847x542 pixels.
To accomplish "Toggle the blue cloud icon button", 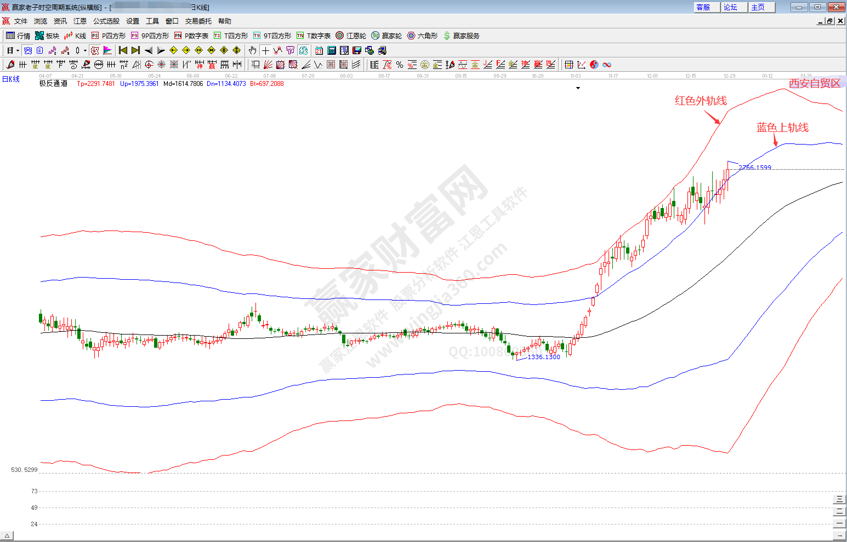I will [x=28, y=50].
